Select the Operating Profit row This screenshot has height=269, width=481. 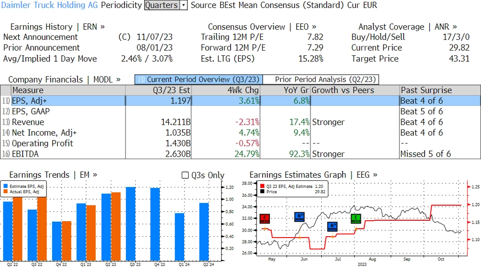pos(240,143)
